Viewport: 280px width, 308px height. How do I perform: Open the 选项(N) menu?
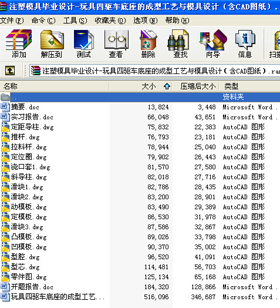click(x=146, y=21)
